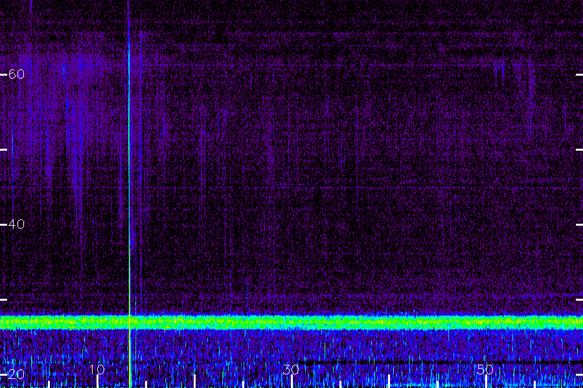Screen dimensions: 583x388
Task: Click the 10 label on the horizontal axis
Action: [x=97, y=369]
